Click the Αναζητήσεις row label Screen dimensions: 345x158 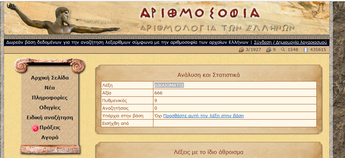[x=116, y=108]
